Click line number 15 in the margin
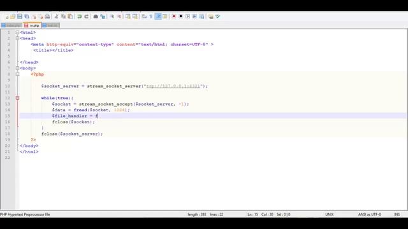Image resolution: width=408 pixels, height=229 pixels. 8,116
